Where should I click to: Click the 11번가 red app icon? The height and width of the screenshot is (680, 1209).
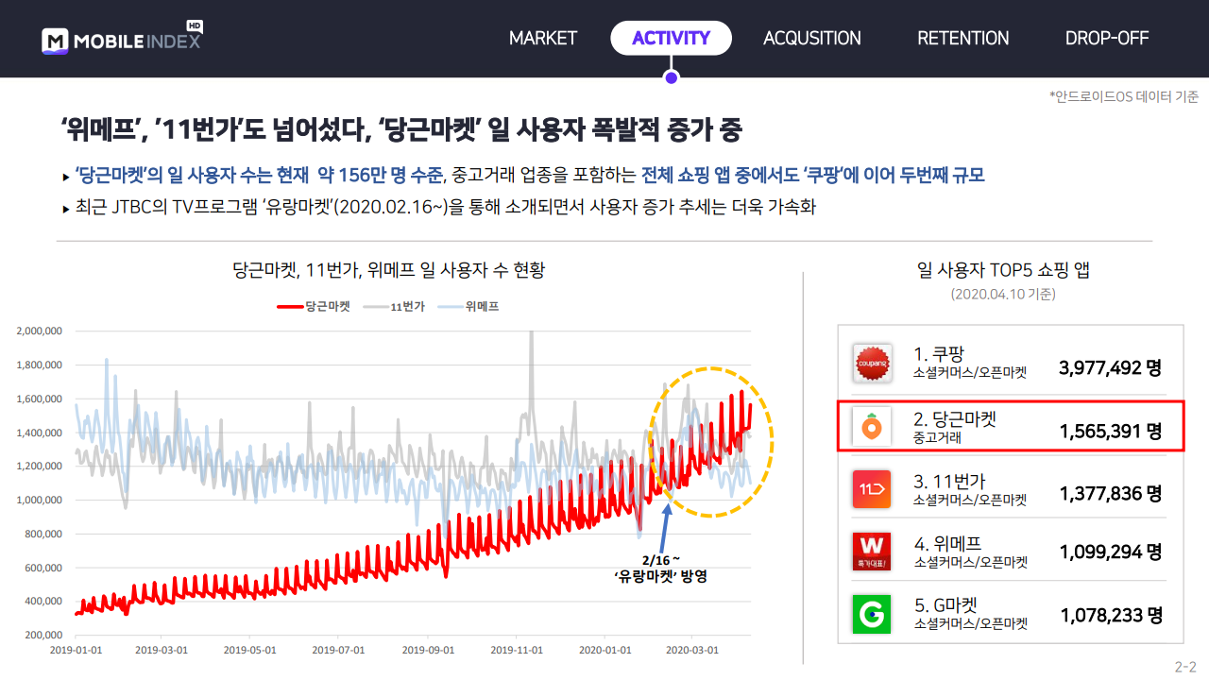(872, 489)
